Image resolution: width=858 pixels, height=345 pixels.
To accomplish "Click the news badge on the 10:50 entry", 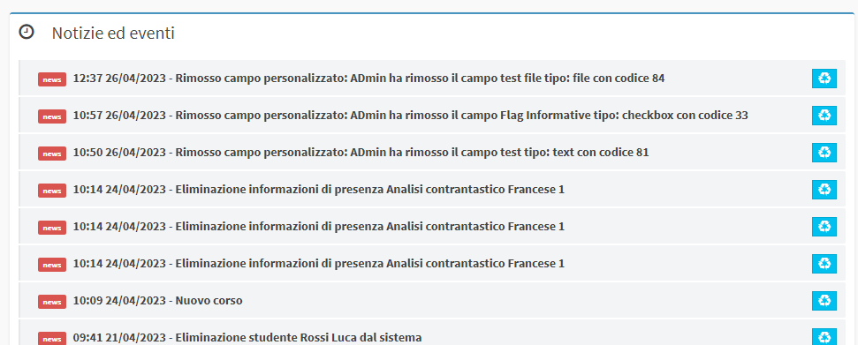I will pyautogui.click(x=52, y=154).
